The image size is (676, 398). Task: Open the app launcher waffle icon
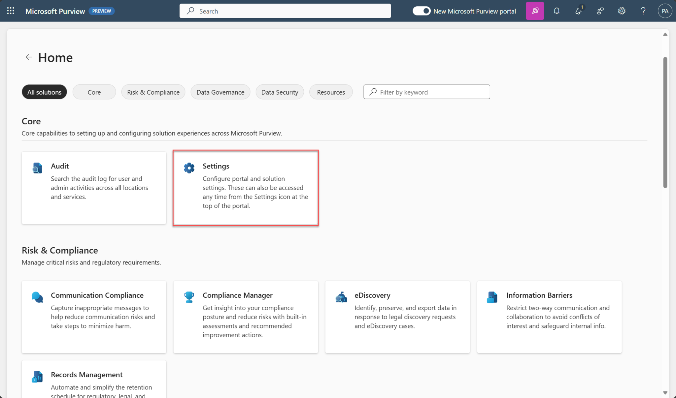[x=11, y=11]
